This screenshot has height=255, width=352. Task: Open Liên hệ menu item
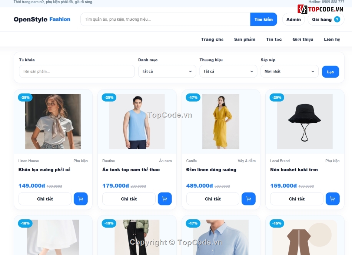click(x=332, y=40)
